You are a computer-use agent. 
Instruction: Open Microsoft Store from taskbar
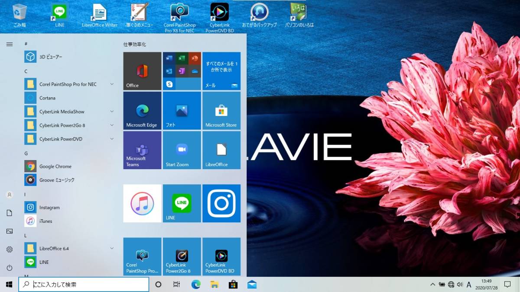pyautogui.click(x=233, y=284)
